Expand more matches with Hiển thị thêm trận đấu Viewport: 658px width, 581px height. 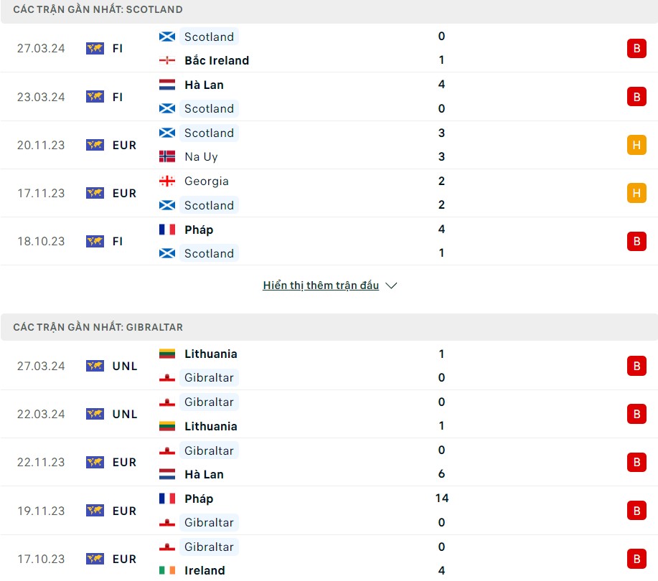coord(321,285)
